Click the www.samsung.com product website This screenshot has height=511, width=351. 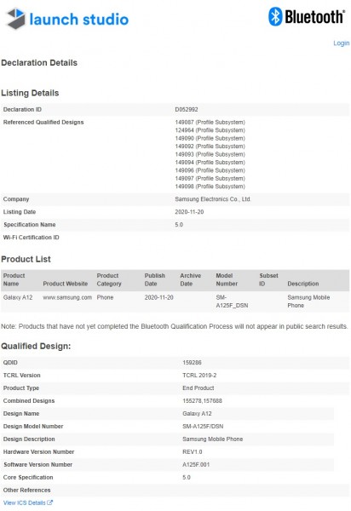coord(67,297)
